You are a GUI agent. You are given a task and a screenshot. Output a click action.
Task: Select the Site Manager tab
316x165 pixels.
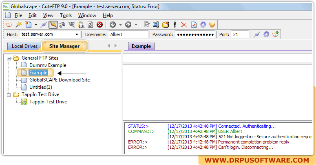pos(64,46)
